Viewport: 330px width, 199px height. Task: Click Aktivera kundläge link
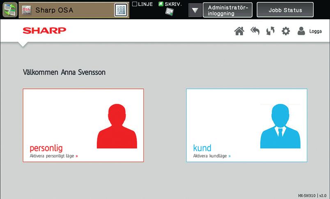[212, 156]
